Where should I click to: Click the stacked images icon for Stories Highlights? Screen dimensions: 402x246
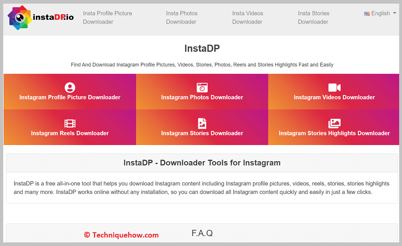[x=334, y=123]
